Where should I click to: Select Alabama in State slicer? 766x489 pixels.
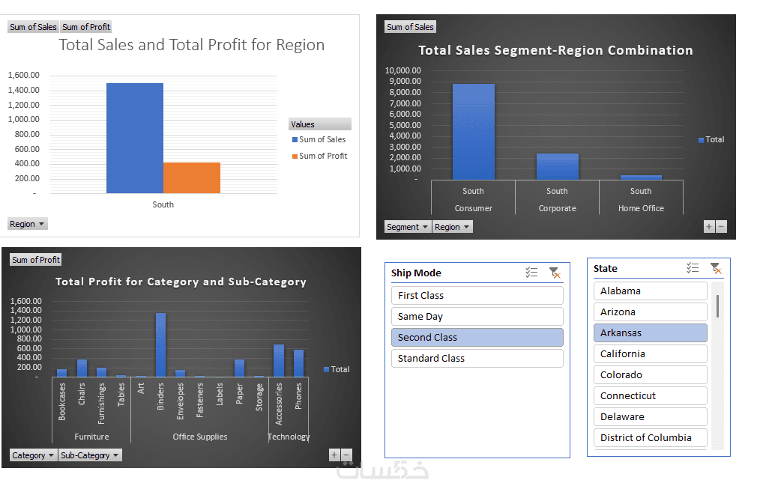pyautogui.click(x=651, y=291)
